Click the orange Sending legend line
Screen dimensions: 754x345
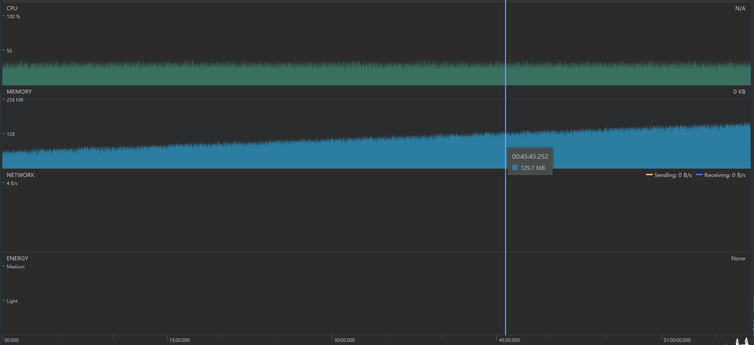tap(649, 175)
